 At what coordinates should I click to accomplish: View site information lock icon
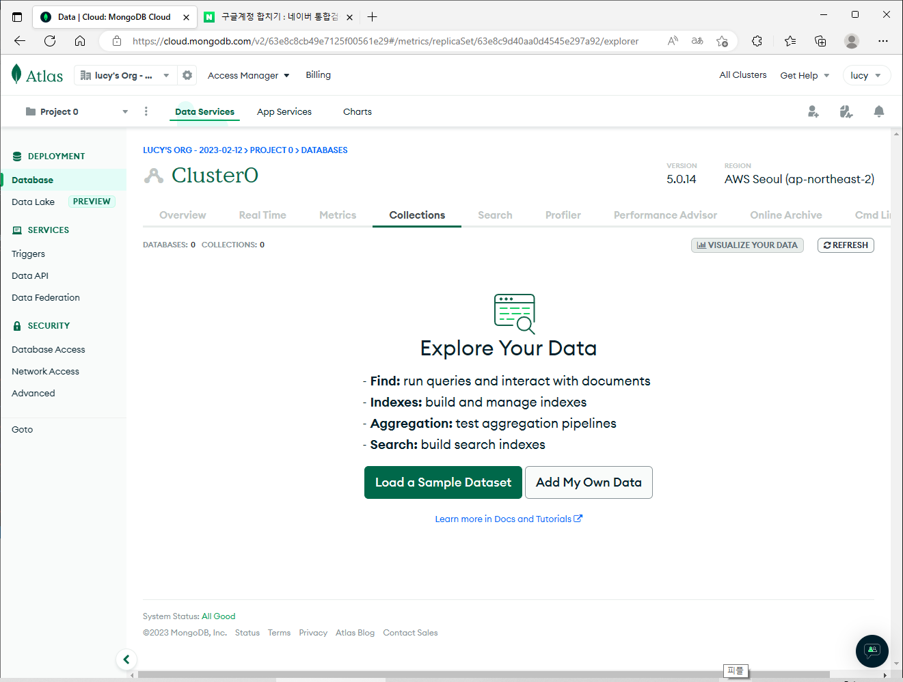(x=117, y=41)
